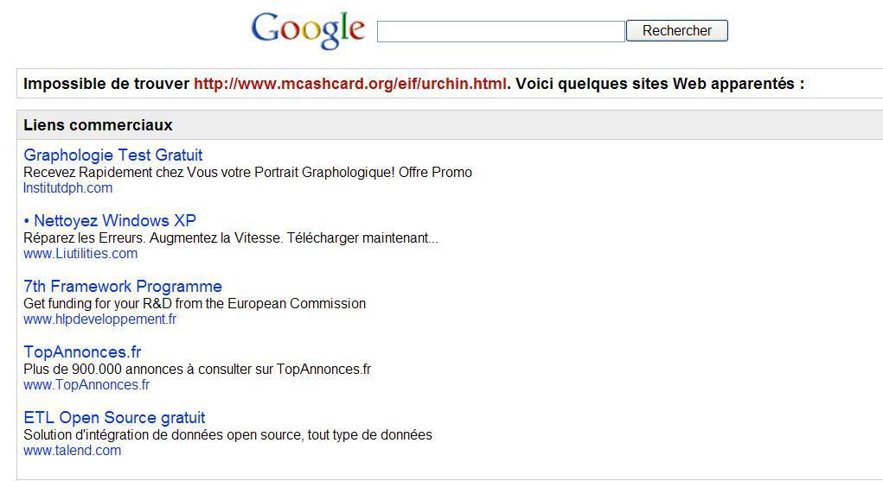
Task: Click the Solution d'intégration de données description
Action: click(228, 435)
